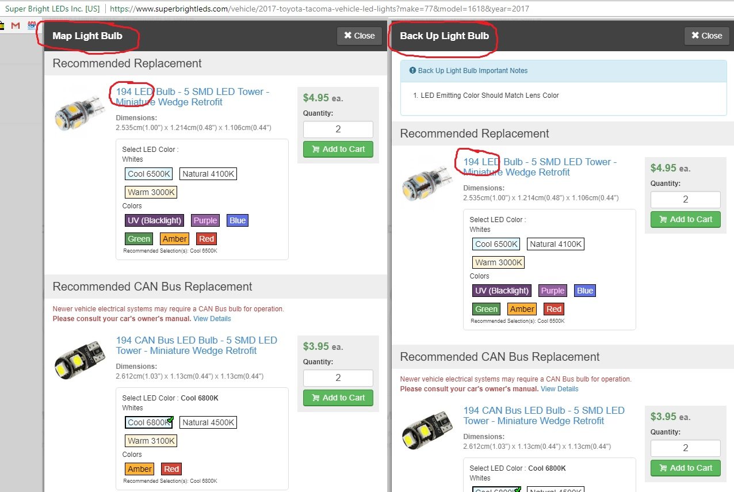Add the Map Light $3.95 CAN Bus bulb to cart

pyautogui.click(x=338, y=398)
